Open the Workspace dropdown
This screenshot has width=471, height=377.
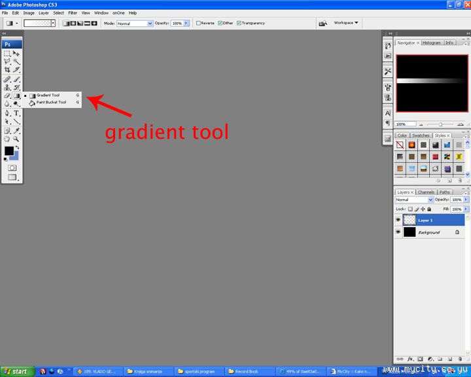[x=346, y=23]
